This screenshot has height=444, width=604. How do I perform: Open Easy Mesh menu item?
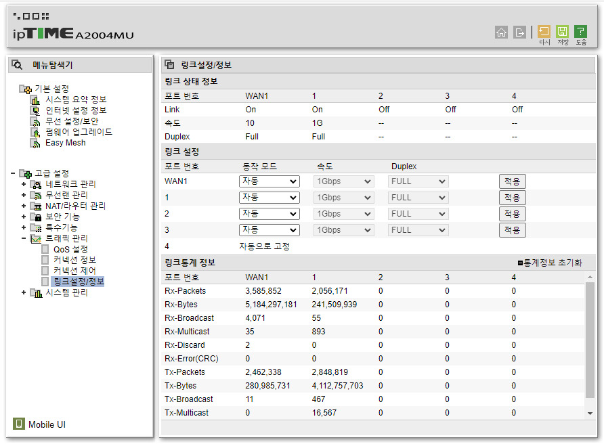point(65,143)
